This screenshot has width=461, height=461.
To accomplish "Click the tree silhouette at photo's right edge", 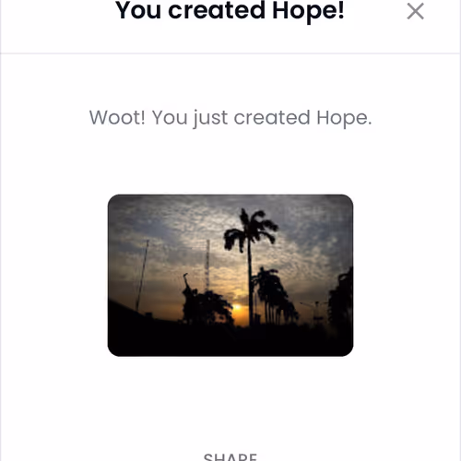I will click(x=340, y=298).
